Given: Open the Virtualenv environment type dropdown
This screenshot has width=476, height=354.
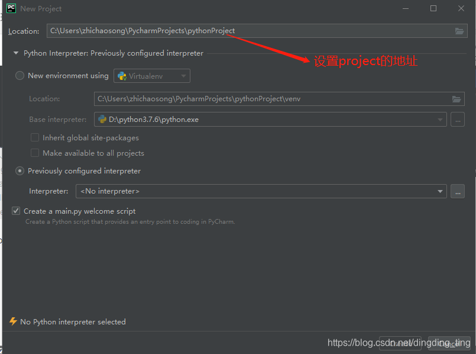Looking at the screenshot, I should 152,76.
